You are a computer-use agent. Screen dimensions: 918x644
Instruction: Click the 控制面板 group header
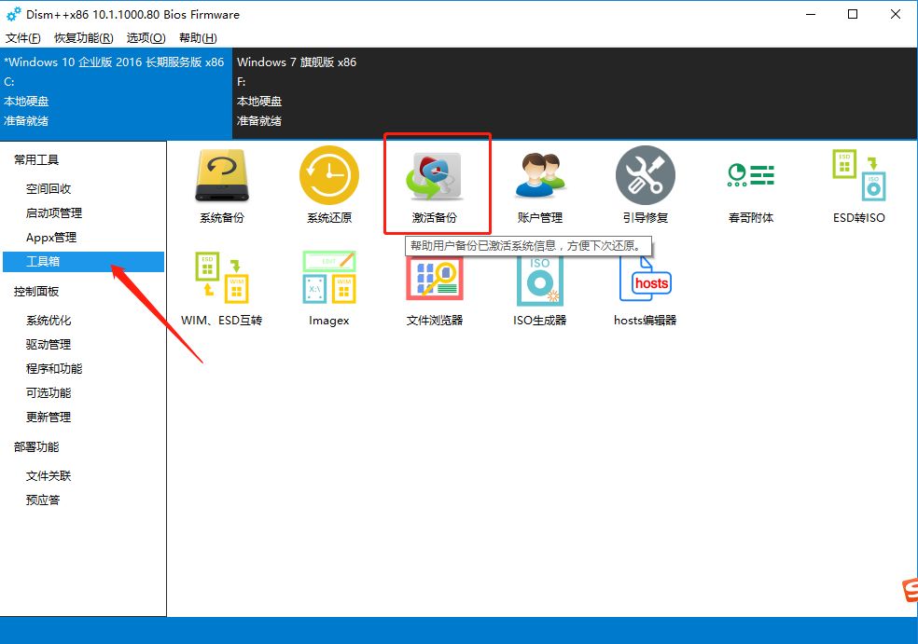36,292
